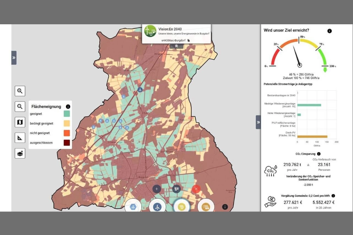This screenshot has height=235, width=353.
Task: Click the e44386ac-Burgdorf scenario label
Action: click(173, 40)
